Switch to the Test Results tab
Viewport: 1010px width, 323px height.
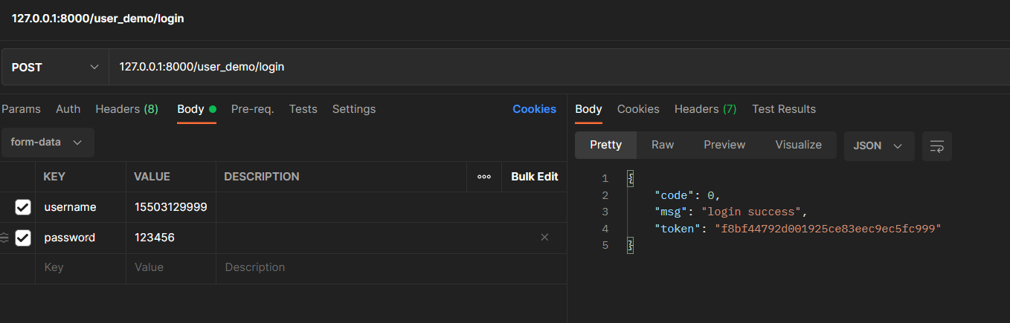point(783,109)
